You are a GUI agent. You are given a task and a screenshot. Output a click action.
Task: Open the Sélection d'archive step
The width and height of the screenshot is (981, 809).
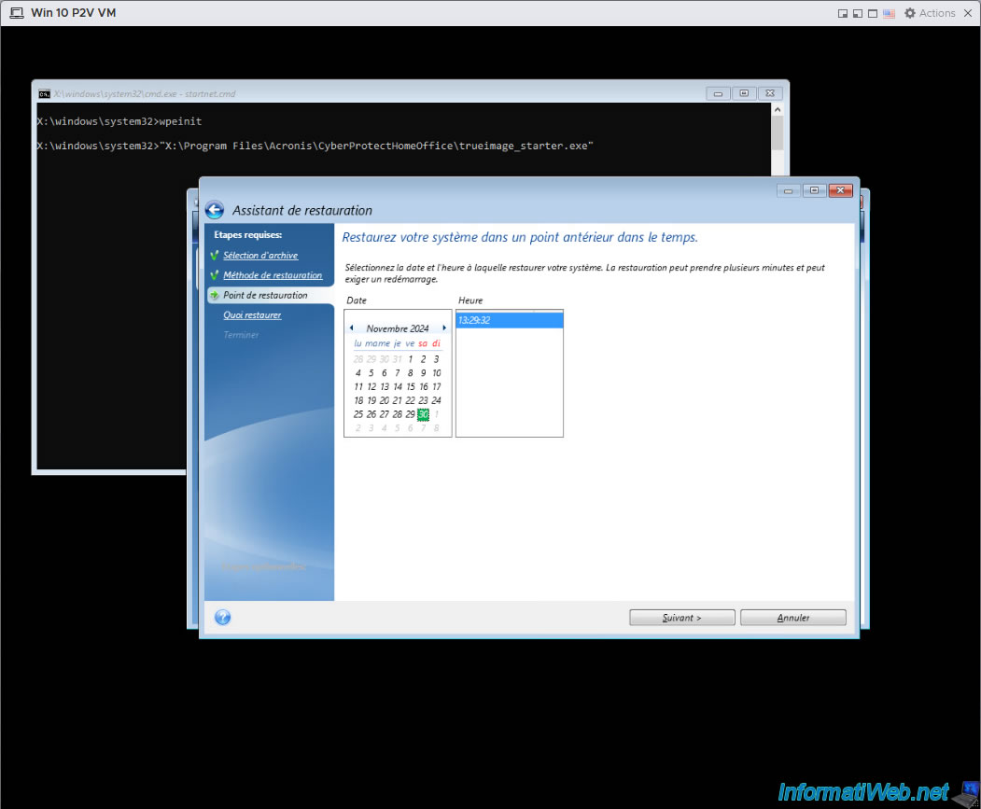pyautogui.click(x=260, y=256)
